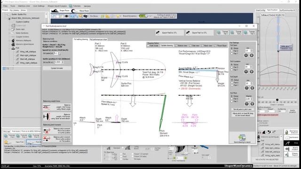Click Adjust pitch on best lift/drag button
The height and width of the screenshot is (169, 301).
click(243, 115)
